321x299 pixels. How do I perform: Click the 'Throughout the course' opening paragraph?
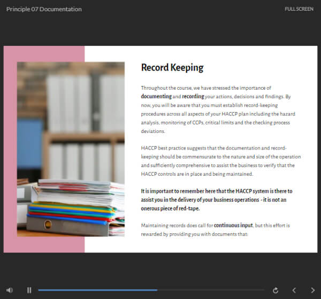pos(220,109)
